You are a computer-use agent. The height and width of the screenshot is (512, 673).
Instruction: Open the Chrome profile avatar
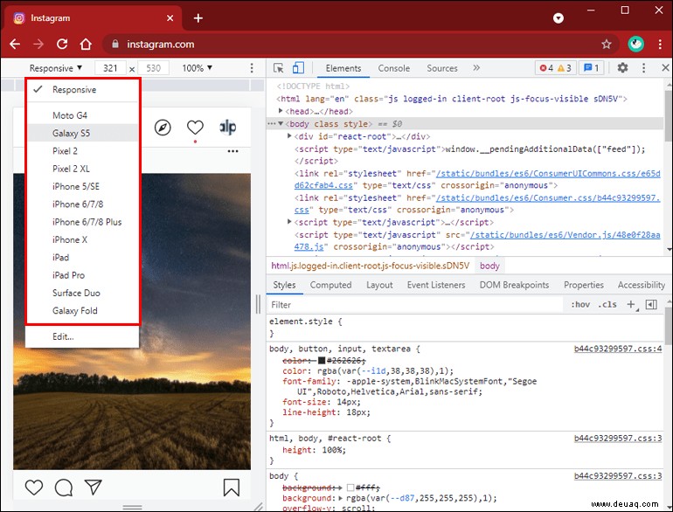tap(635, 44)
